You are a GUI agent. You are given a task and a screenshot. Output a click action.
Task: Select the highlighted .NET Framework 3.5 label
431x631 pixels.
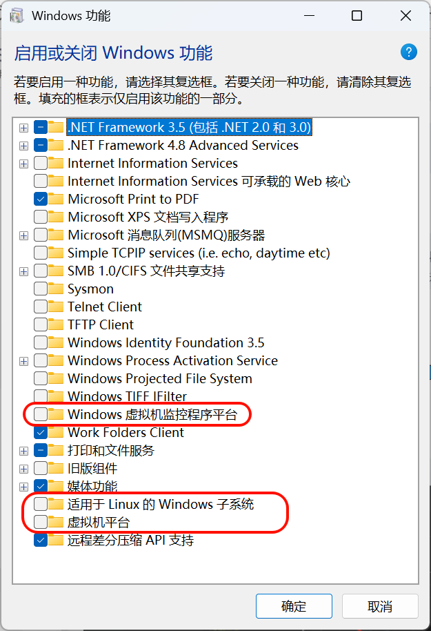190,127
